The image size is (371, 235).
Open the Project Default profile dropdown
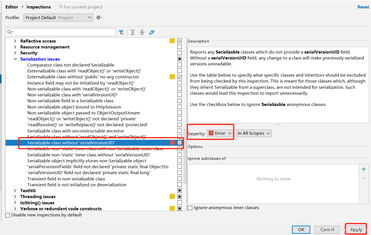click(58, 17)
